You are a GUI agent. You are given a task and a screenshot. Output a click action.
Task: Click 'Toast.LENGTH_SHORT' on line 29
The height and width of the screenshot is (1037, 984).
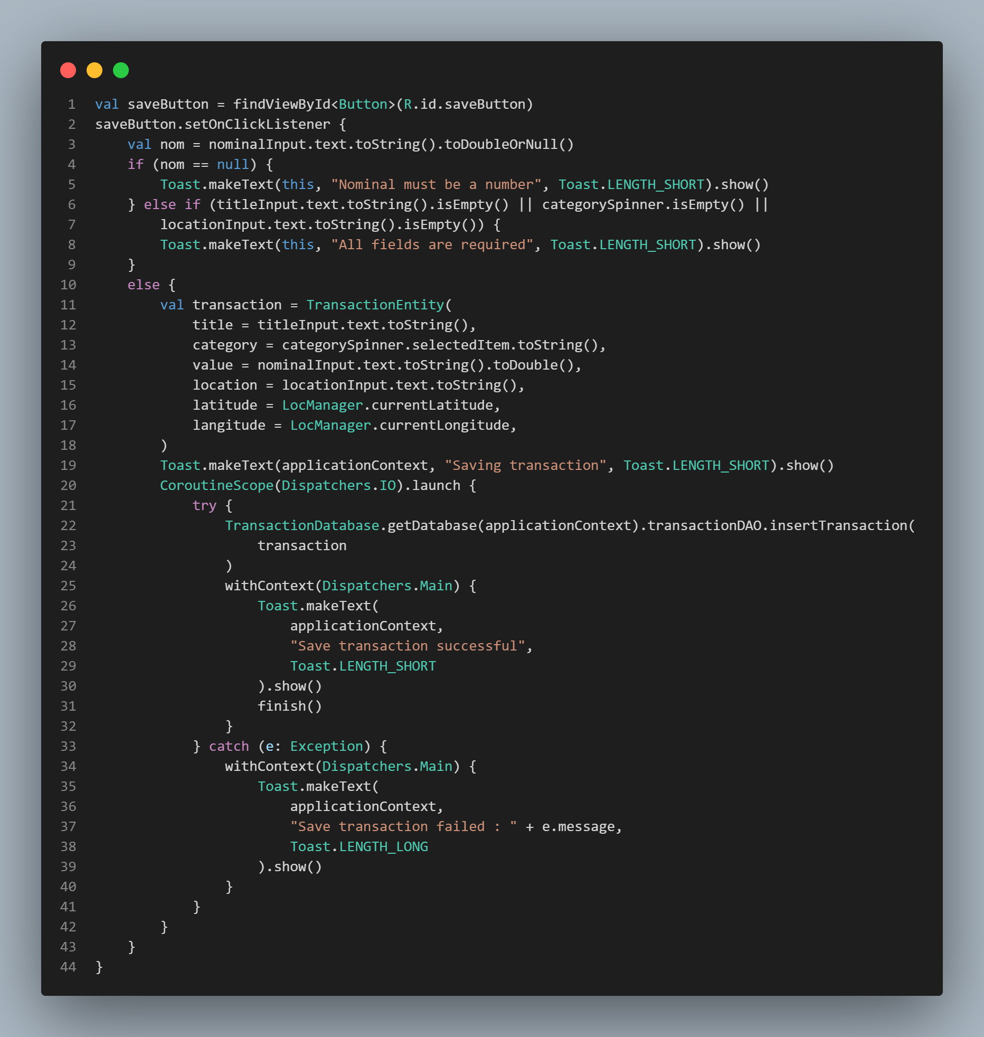(x=363, y=666)
